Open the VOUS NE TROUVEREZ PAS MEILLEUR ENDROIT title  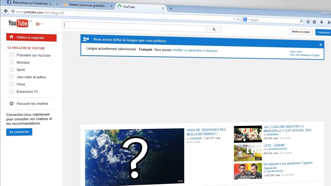[x=206, y=132]
